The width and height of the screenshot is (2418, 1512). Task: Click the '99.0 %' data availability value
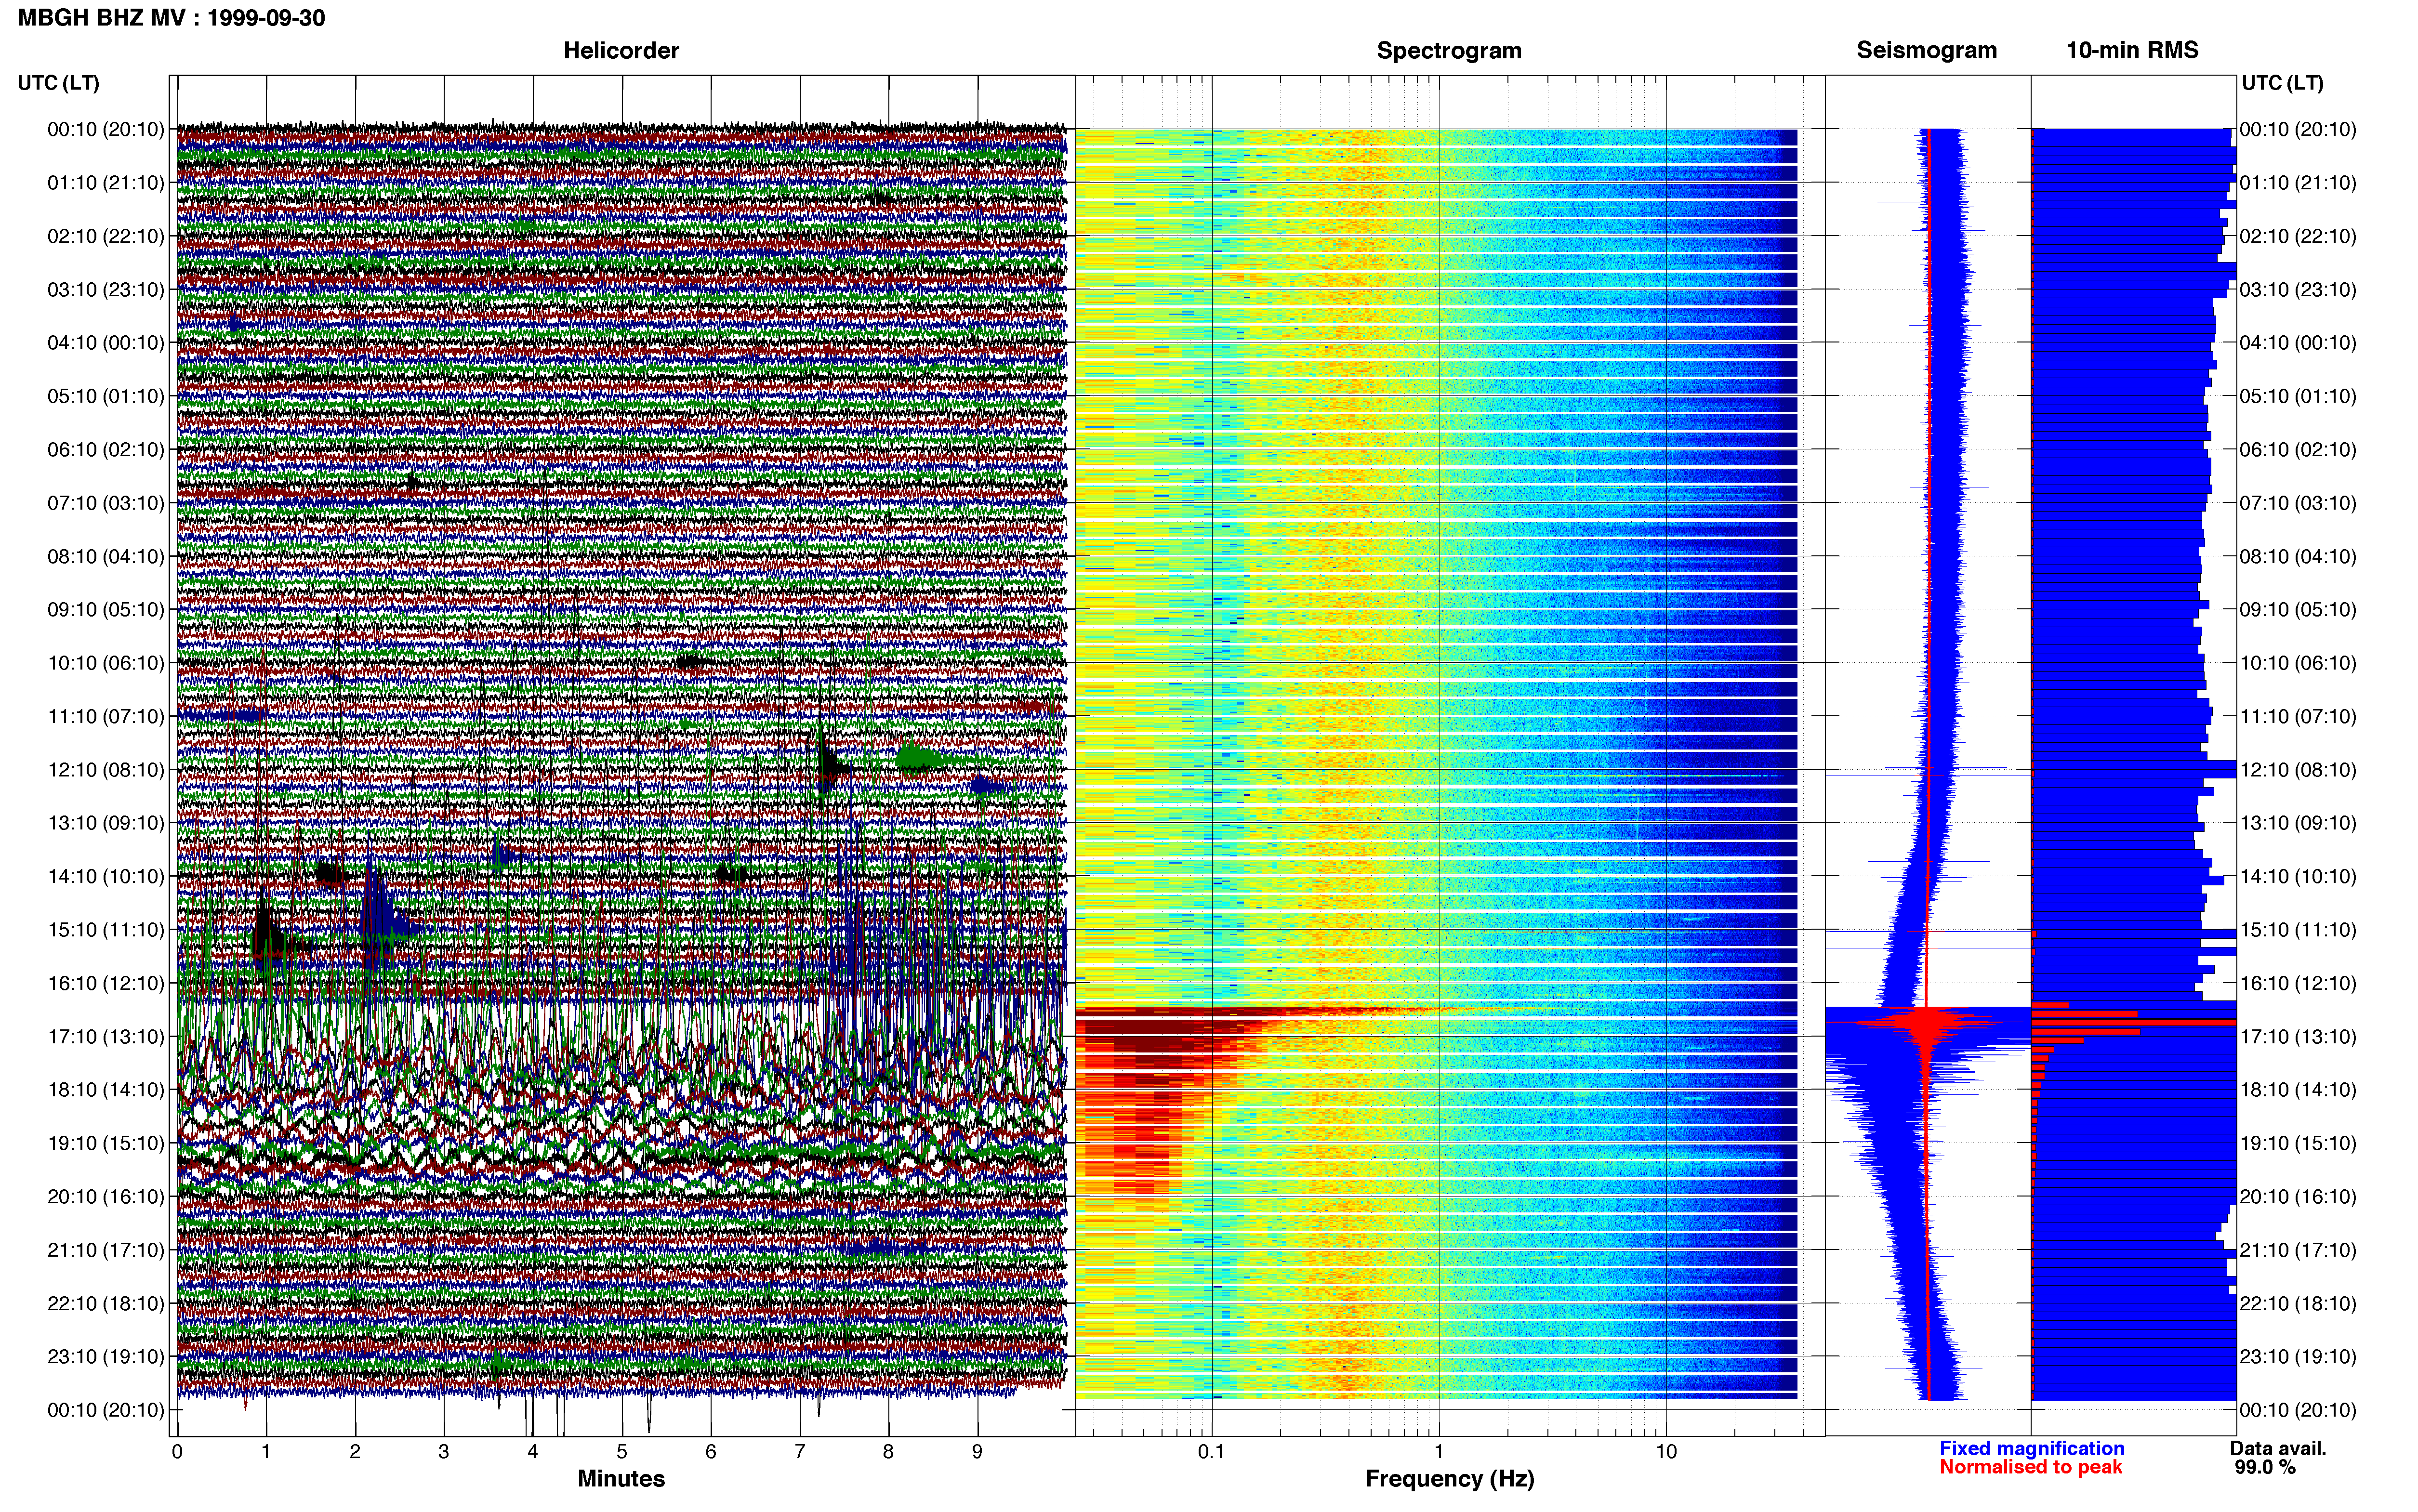2265,1467
